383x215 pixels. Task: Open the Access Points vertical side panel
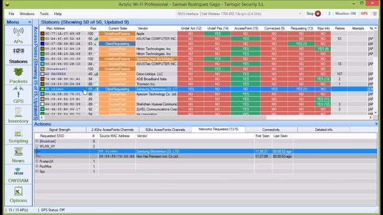(36, 73)
